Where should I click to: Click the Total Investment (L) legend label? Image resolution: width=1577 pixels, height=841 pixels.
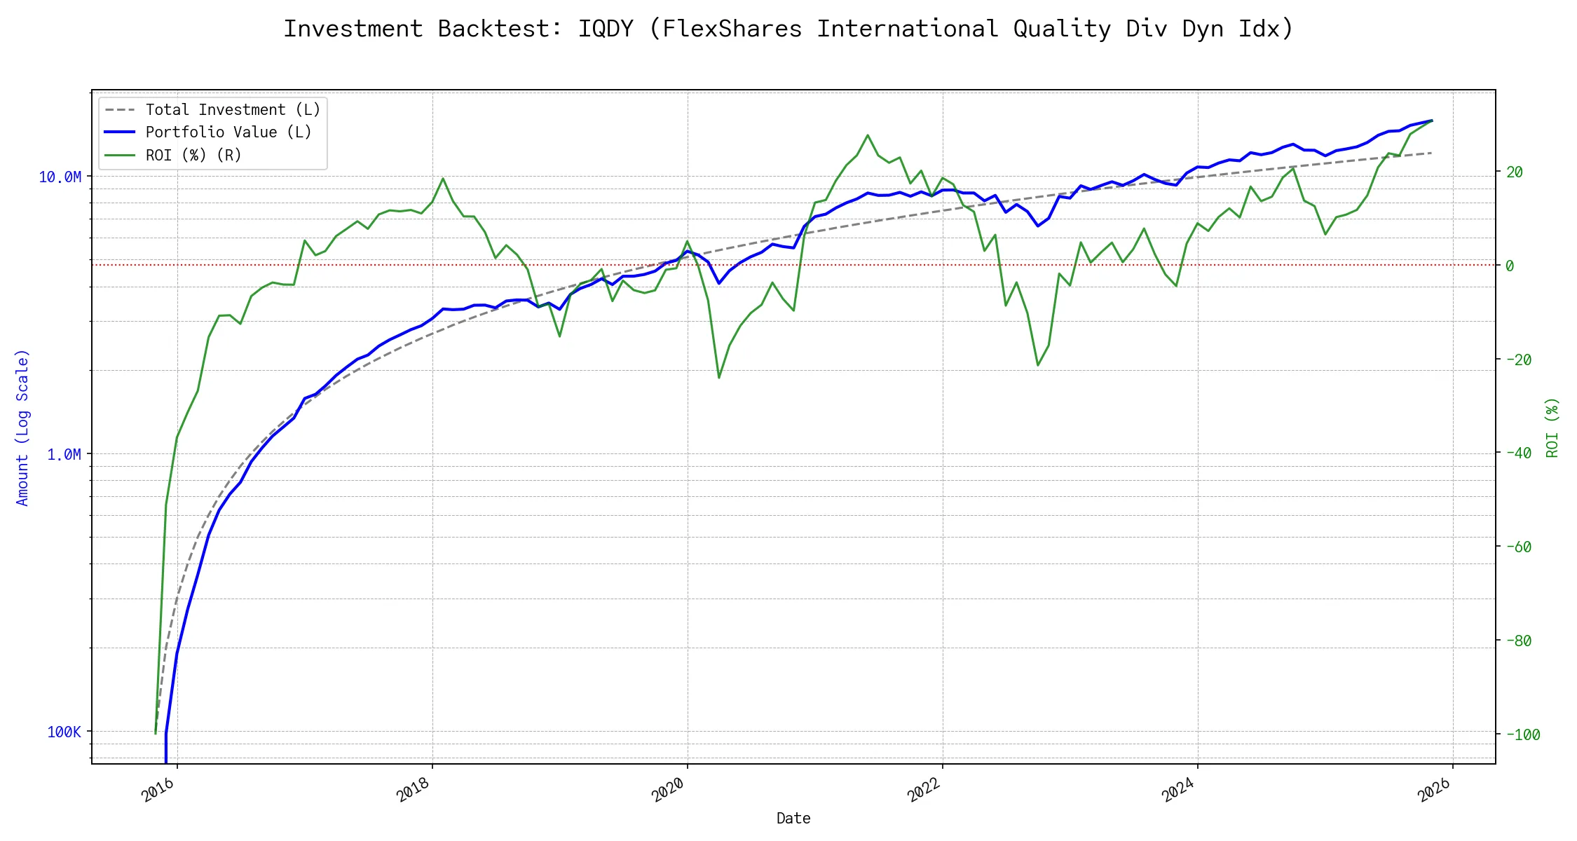(x=233, y=110)
